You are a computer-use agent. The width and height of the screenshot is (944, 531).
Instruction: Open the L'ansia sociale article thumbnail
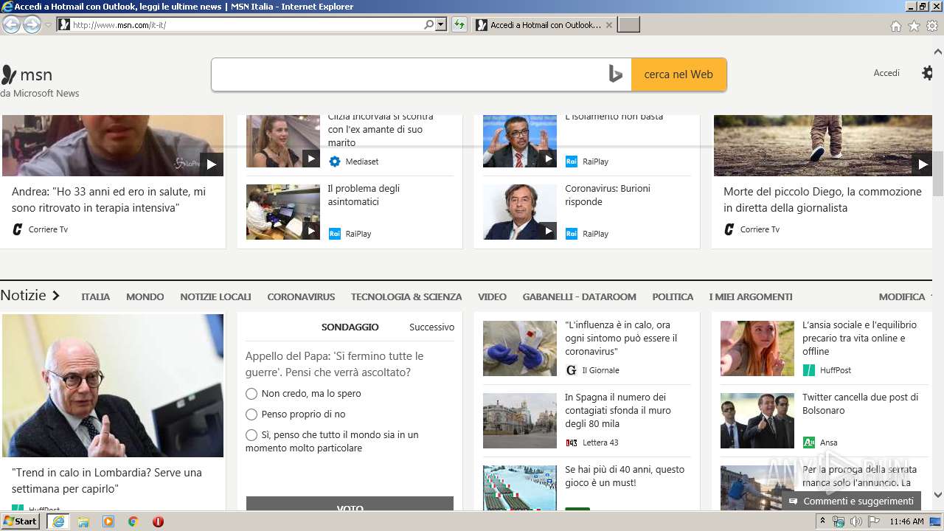757,348
